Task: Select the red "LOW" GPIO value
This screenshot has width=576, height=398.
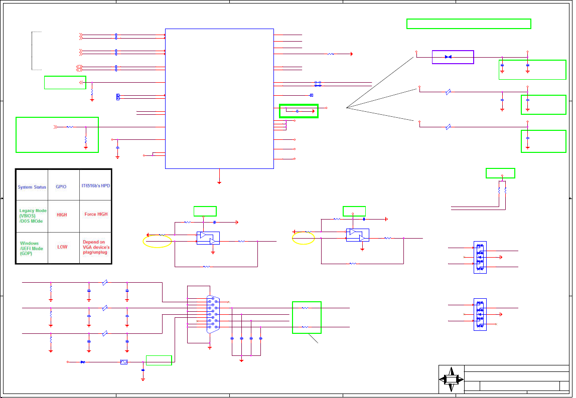Action: click(x=62, y=247)
